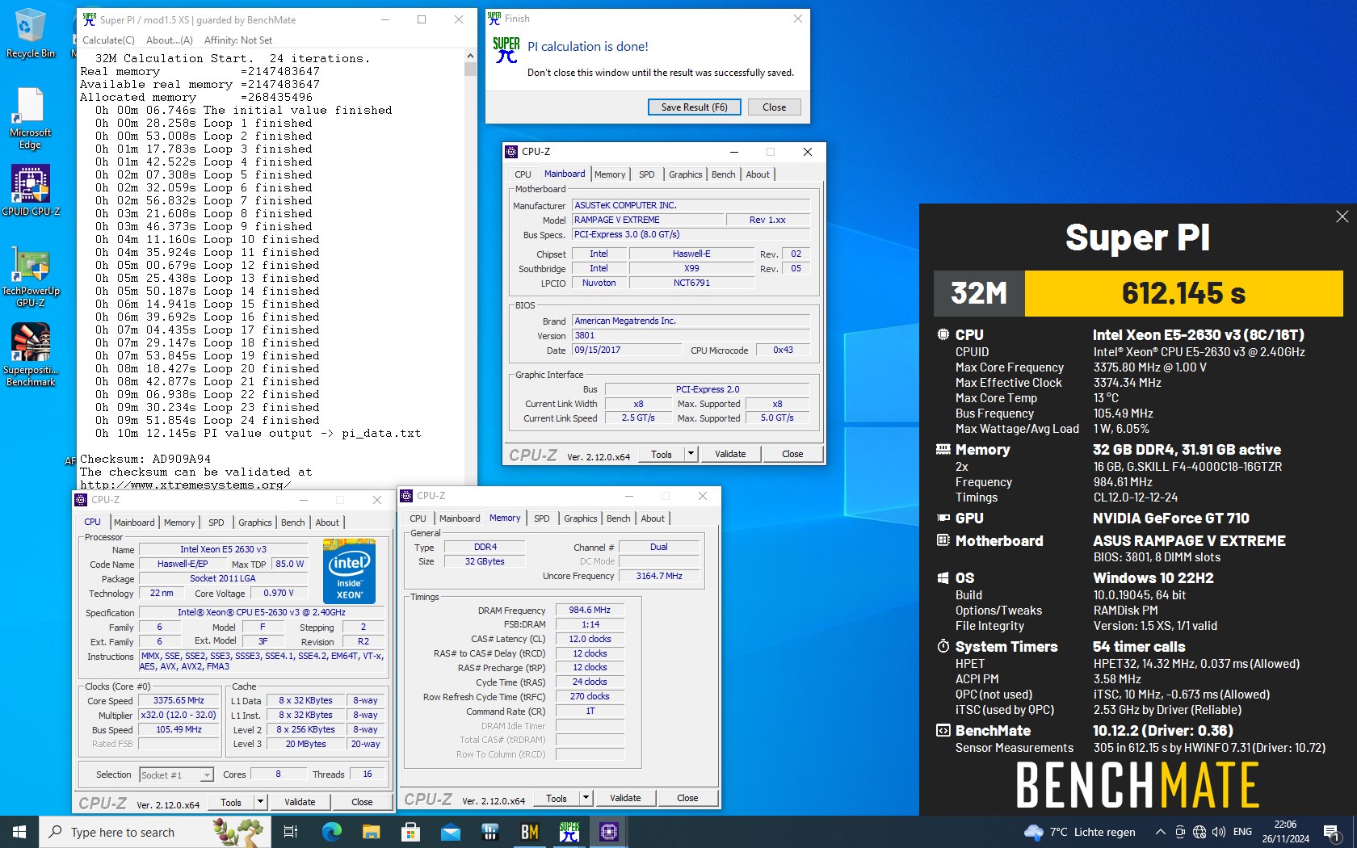Open the taskbar app left of BenchMate

pyautogui.click(x=489, y=832)
